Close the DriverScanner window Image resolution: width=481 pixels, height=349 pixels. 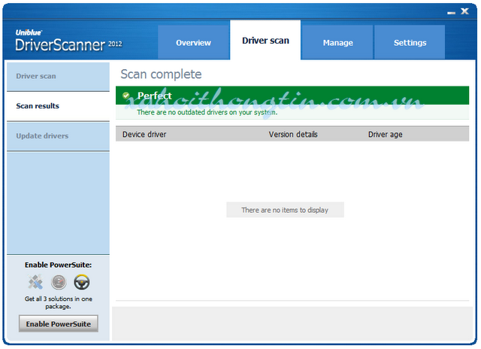464,11
